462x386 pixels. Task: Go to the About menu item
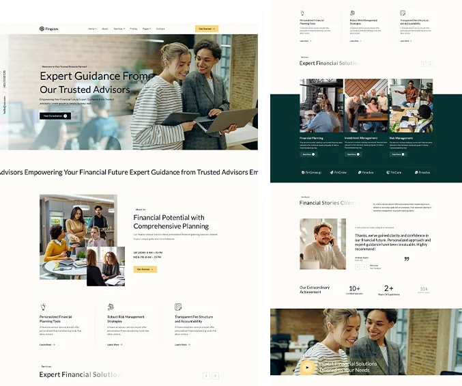(105, 29)
